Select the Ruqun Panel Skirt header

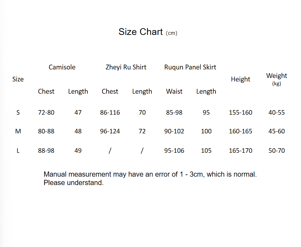(x=190, y=67)
